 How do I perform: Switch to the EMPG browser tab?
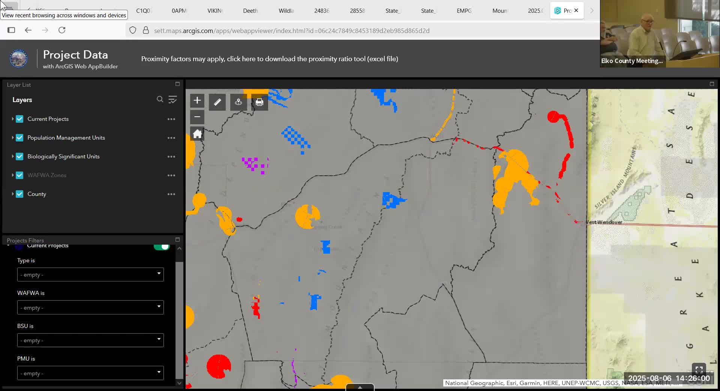pyautogui.click(x=464, y=11)
